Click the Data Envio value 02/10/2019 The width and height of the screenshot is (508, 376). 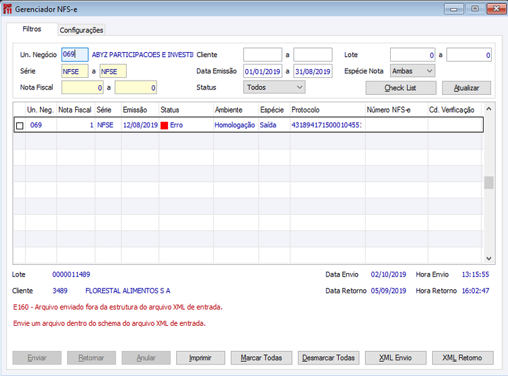389,274
